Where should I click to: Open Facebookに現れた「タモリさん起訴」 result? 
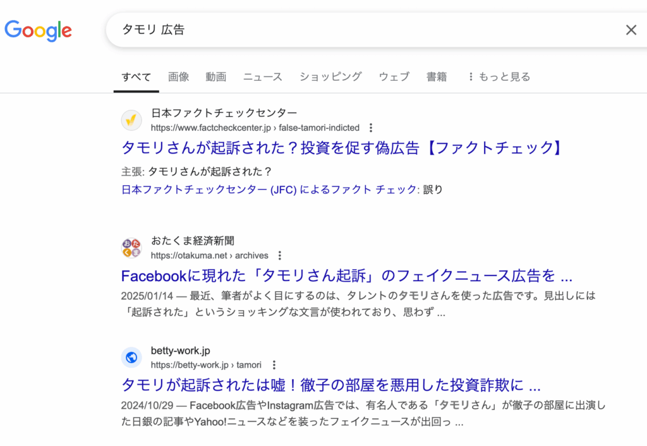(x=347, y=275)
